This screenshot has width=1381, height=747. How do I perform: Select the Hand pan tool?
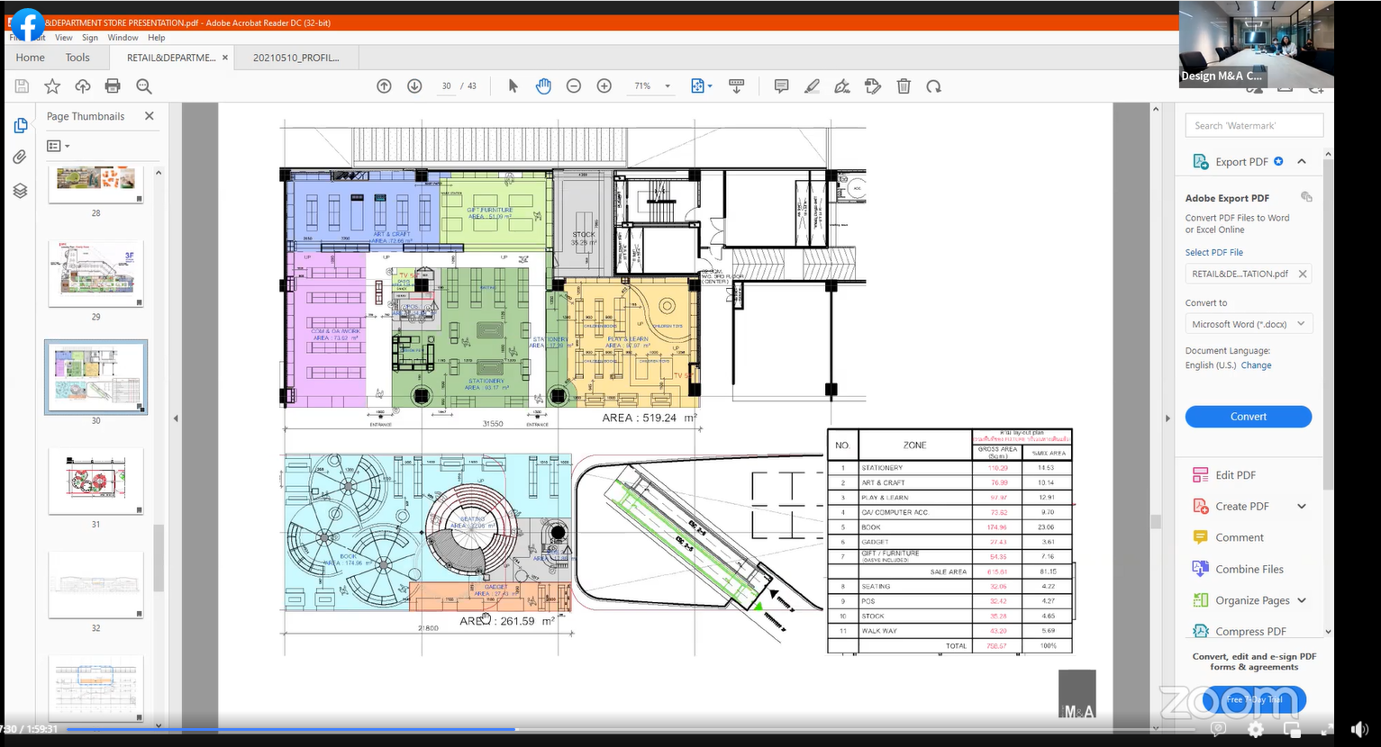[543, 86]
